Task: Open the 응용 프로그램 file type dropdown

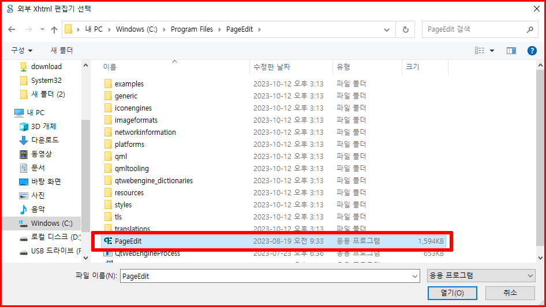Action: click(481, 276)
